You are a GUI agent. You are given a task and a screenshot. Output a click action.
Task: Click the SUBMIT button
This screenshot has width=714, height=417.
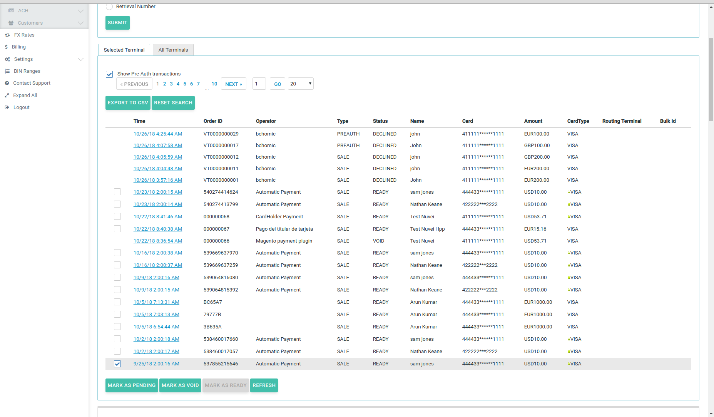(117, 23)
